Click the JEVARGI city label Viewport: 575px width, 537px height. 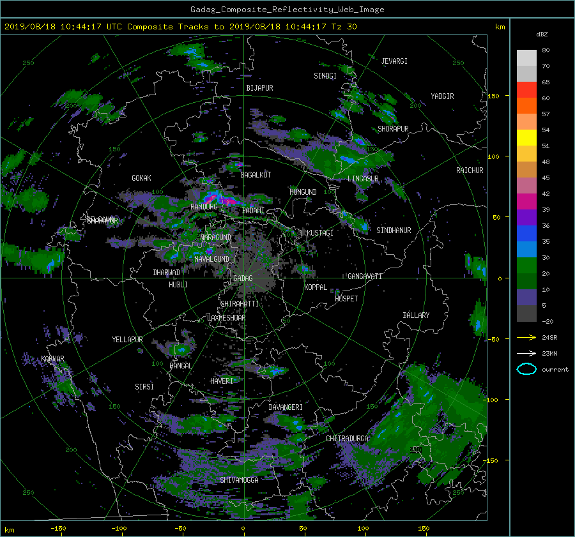(394, 61)
